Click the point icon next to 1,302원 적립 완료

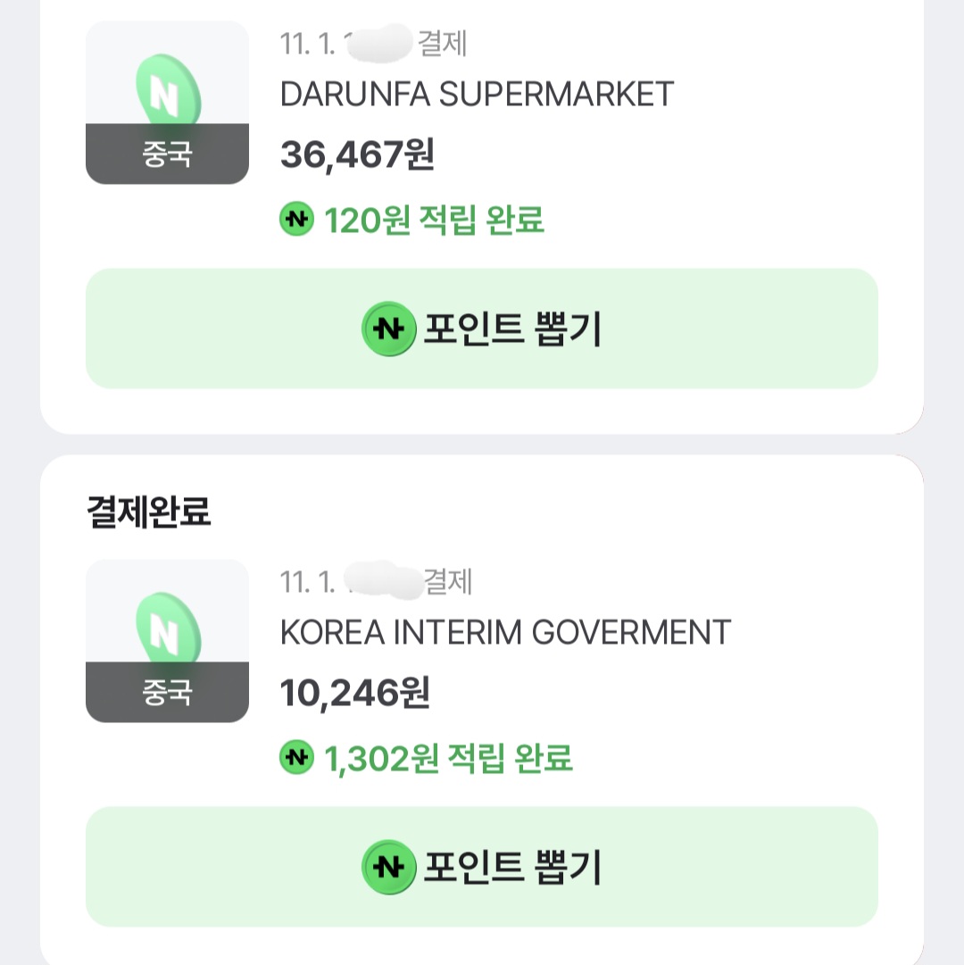click(x=296, y=758)
